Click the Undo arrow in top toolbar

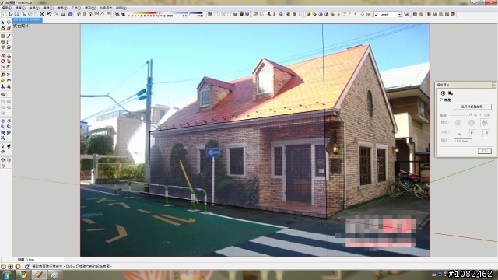coord(49,14)
